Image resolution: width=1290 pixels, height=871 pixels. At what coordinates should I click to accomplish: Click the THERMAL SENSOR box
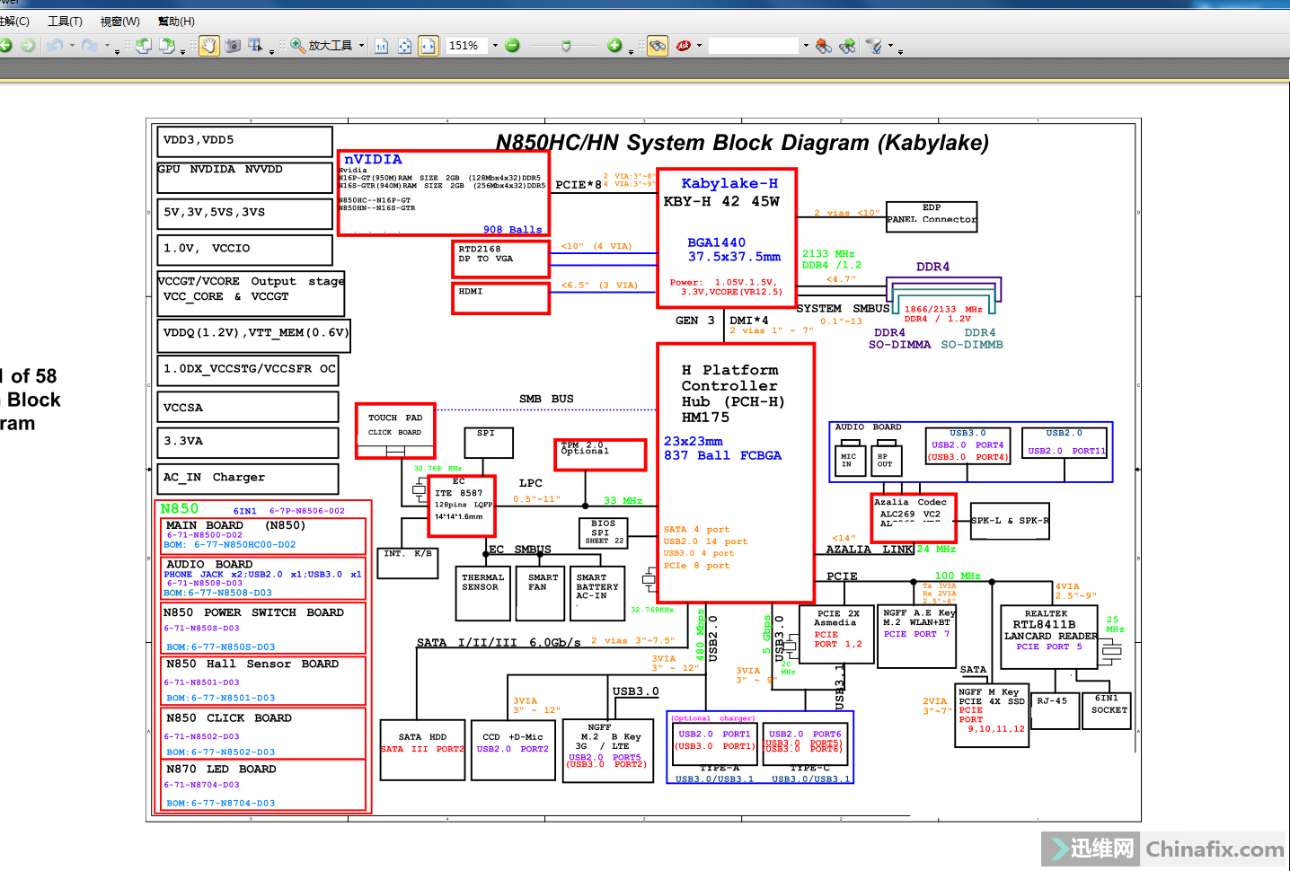[483, 593]
